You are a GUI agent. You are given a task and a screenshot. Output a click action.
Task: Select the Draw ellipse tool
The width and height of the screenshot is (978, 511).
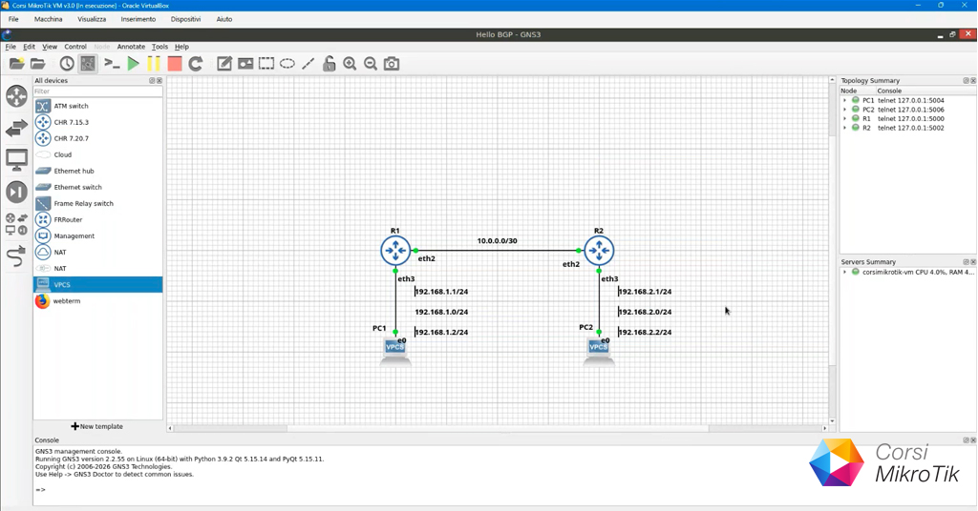coord(287,64)
